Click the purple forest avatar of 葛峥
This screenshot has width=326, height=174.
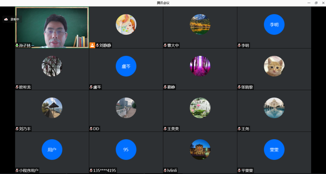[200, 66]
